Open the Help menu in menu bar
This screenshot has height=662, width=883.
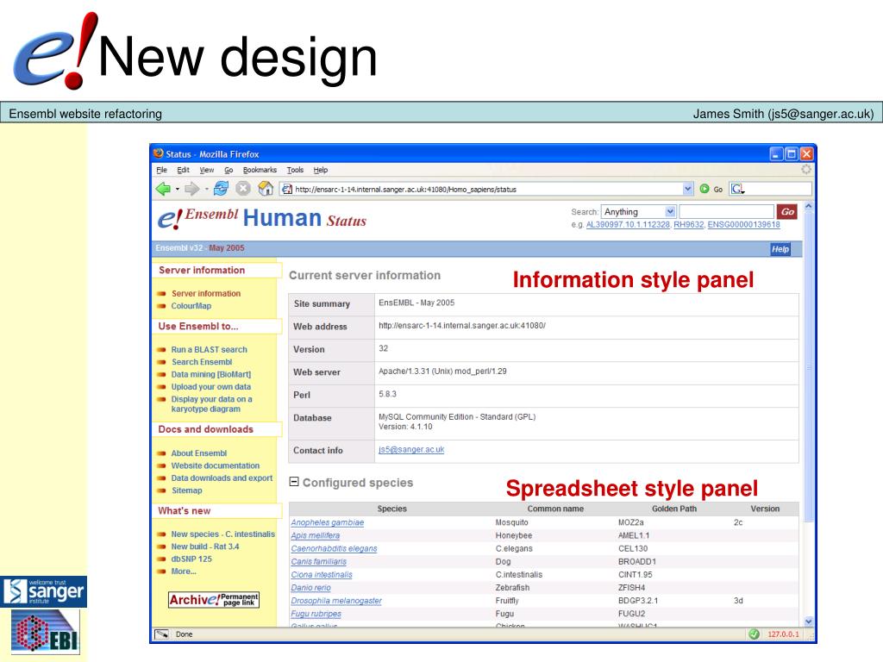(321, 170)
